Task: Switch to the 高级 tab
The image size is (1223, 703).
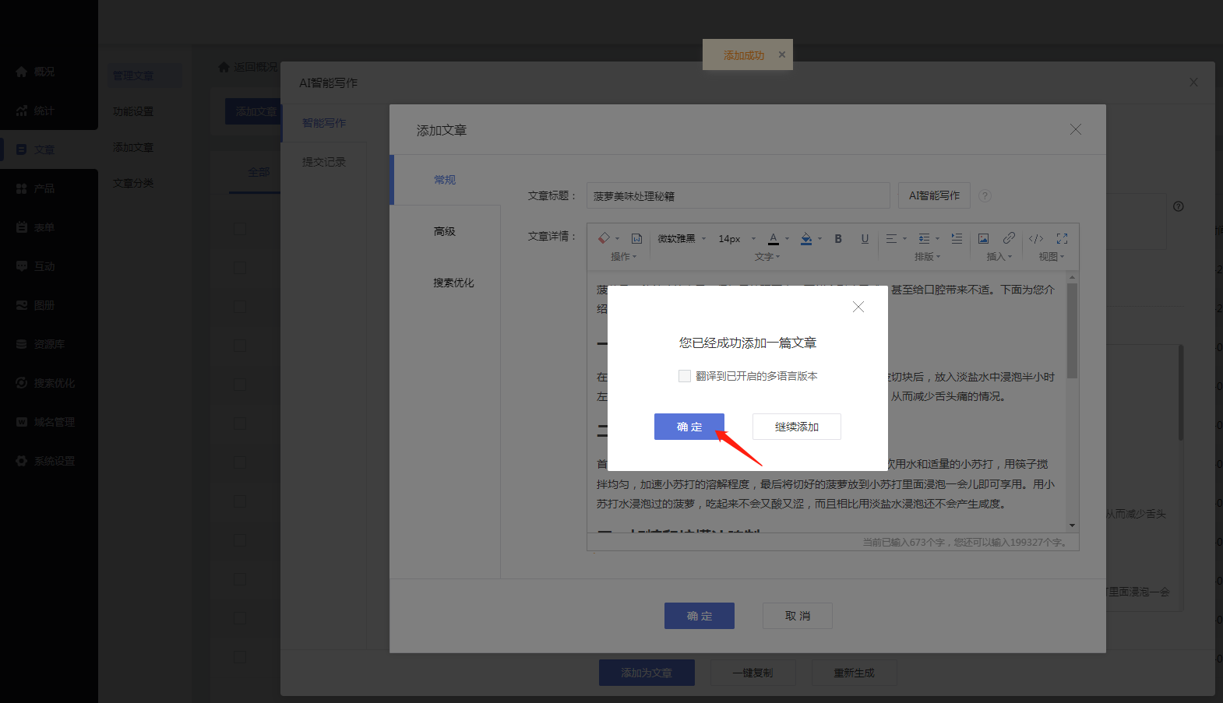Action: (x=445, y=231)
